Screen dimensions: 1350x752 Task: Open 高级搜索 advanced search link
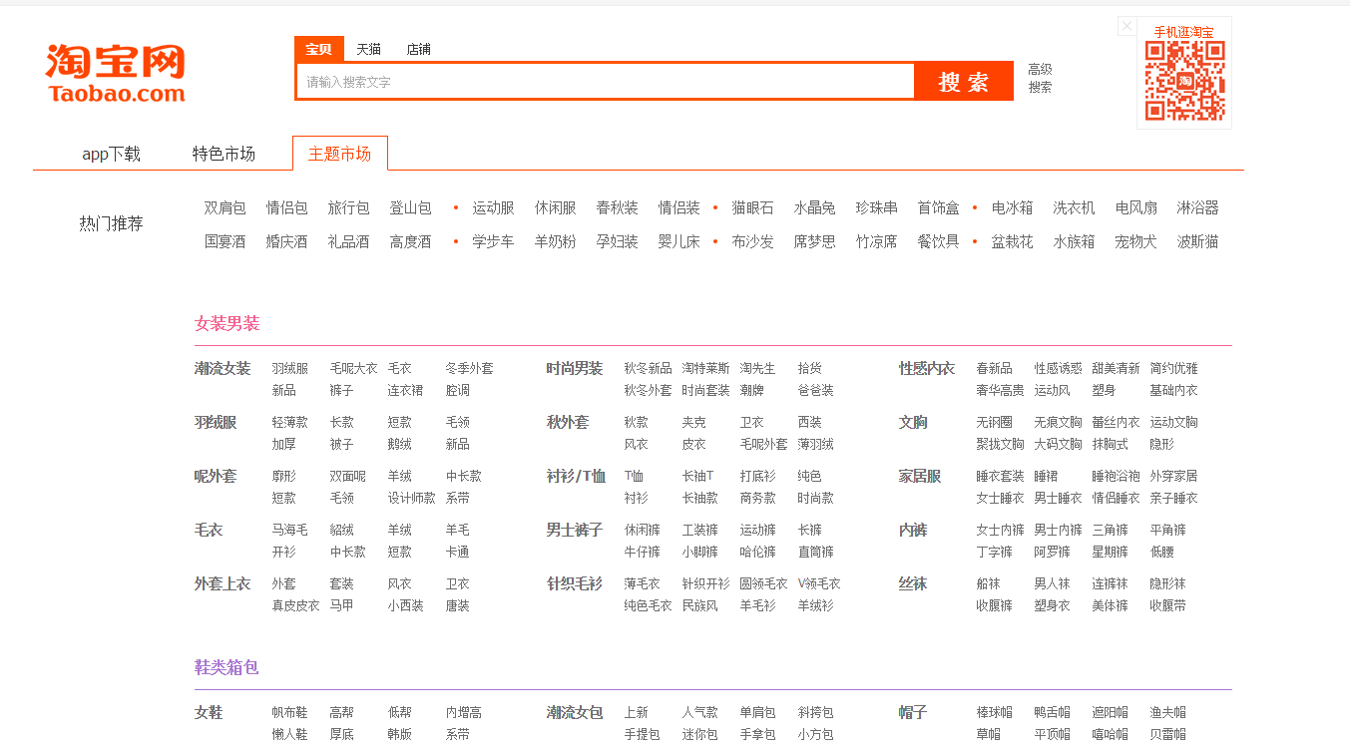coord(1040,78)
